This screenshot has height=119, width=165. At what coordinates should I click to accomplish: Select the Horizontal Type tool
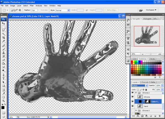[4, 79]
